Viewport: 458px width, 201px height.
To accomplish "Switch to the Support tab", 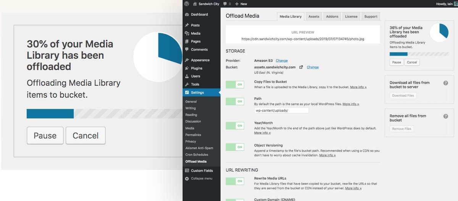I will 371,16.
